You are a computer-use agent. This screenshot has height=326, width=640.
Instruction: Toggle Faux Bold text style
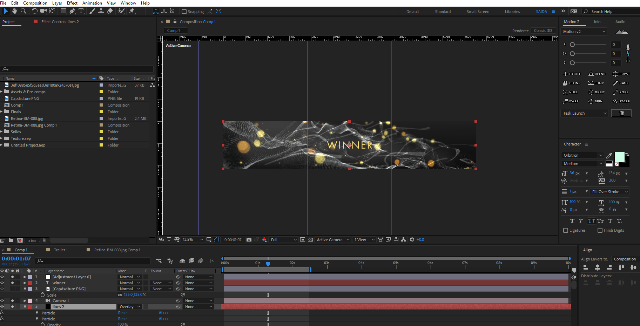tap(572, 221)
